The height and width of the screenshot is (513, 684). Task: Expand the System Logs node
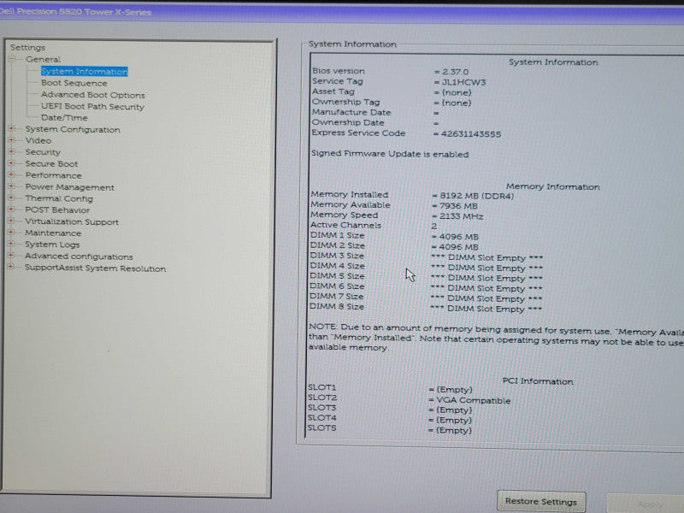tap(12, 245)
